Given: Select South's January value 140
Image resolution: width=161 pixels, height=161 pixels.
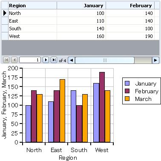Looking at the screenshot, I should (81, 29).
